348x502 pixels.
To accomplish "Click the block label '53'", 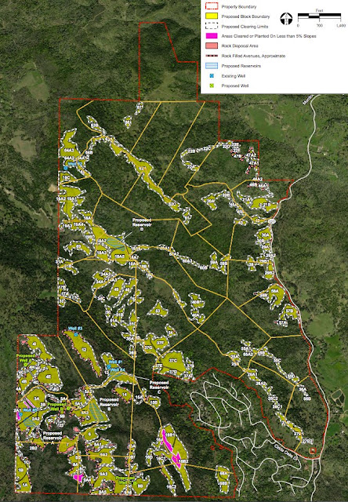I will coord(158,311).
